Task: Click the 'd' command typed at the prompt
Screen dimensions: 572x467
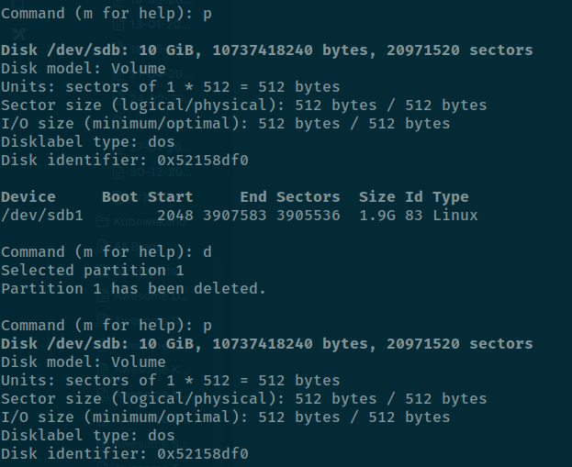Action: (207, 252)
